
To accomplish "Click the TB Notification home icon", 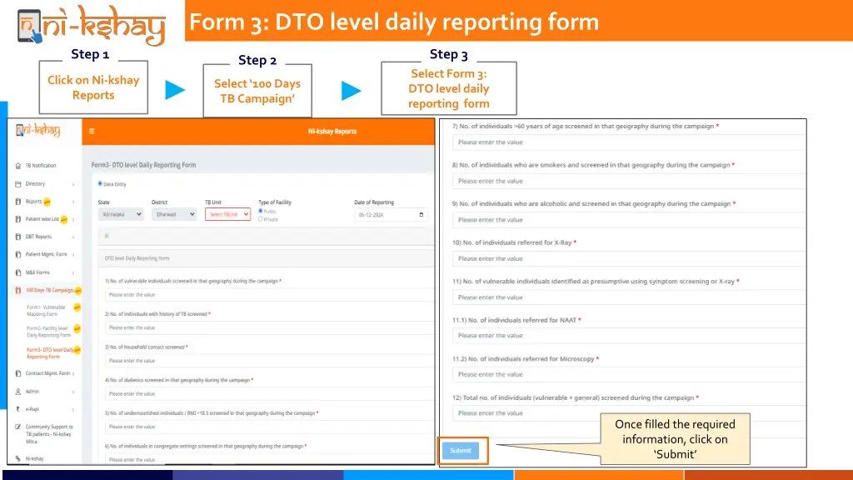I will click(18, 166).
